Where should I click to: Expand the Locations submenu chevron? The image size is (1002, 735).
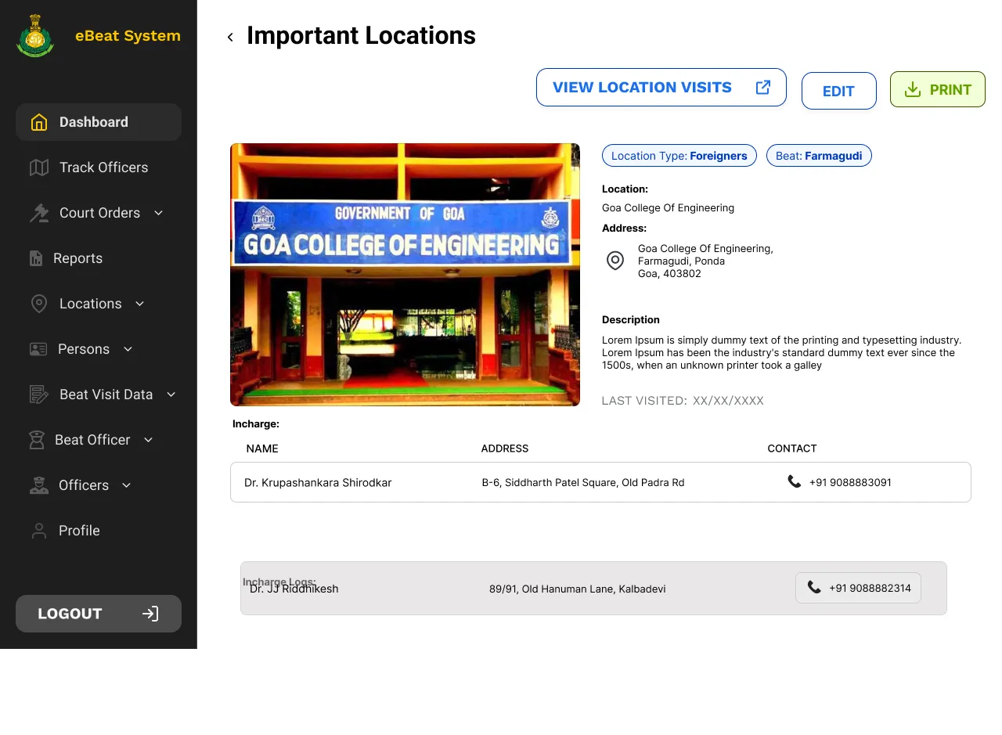(140, 304)
